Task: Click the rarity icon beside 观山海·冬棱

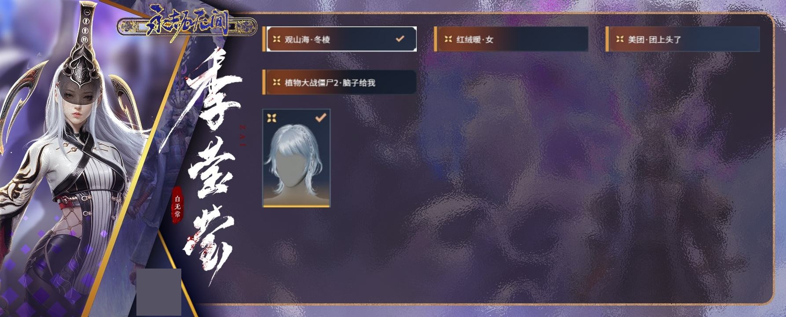Action: point(276,39)
